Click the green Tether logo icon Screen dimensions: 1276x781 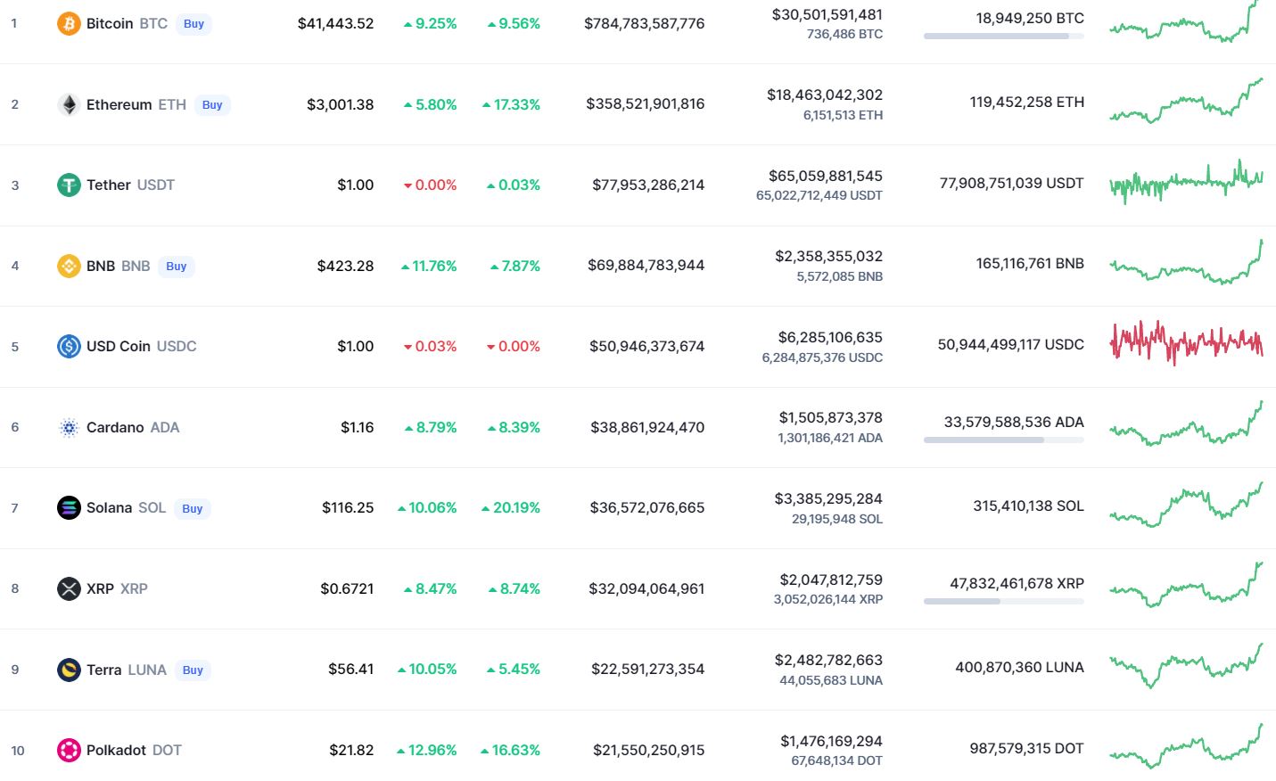click(69, 185)
